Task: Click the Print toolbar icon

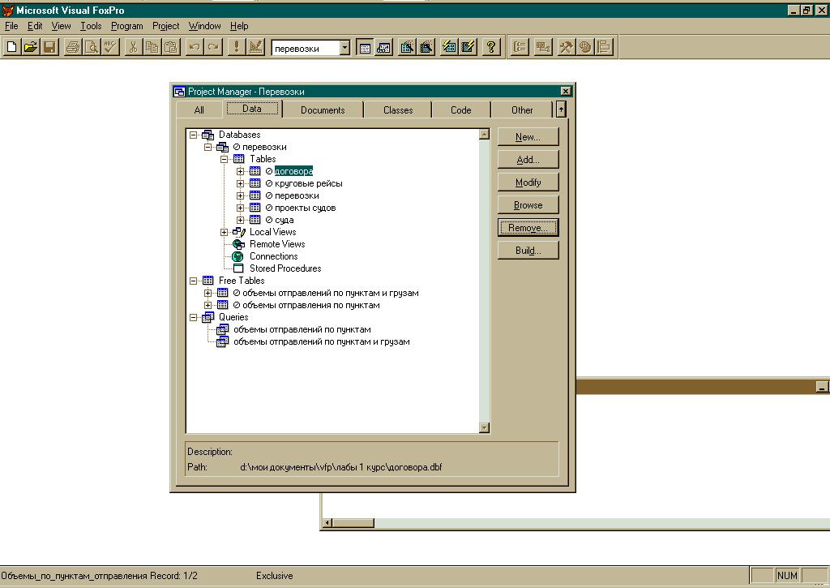Action: coord(73,47)
